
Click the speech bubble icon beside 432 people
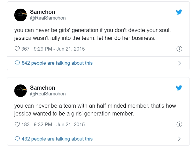pos(17,139)
